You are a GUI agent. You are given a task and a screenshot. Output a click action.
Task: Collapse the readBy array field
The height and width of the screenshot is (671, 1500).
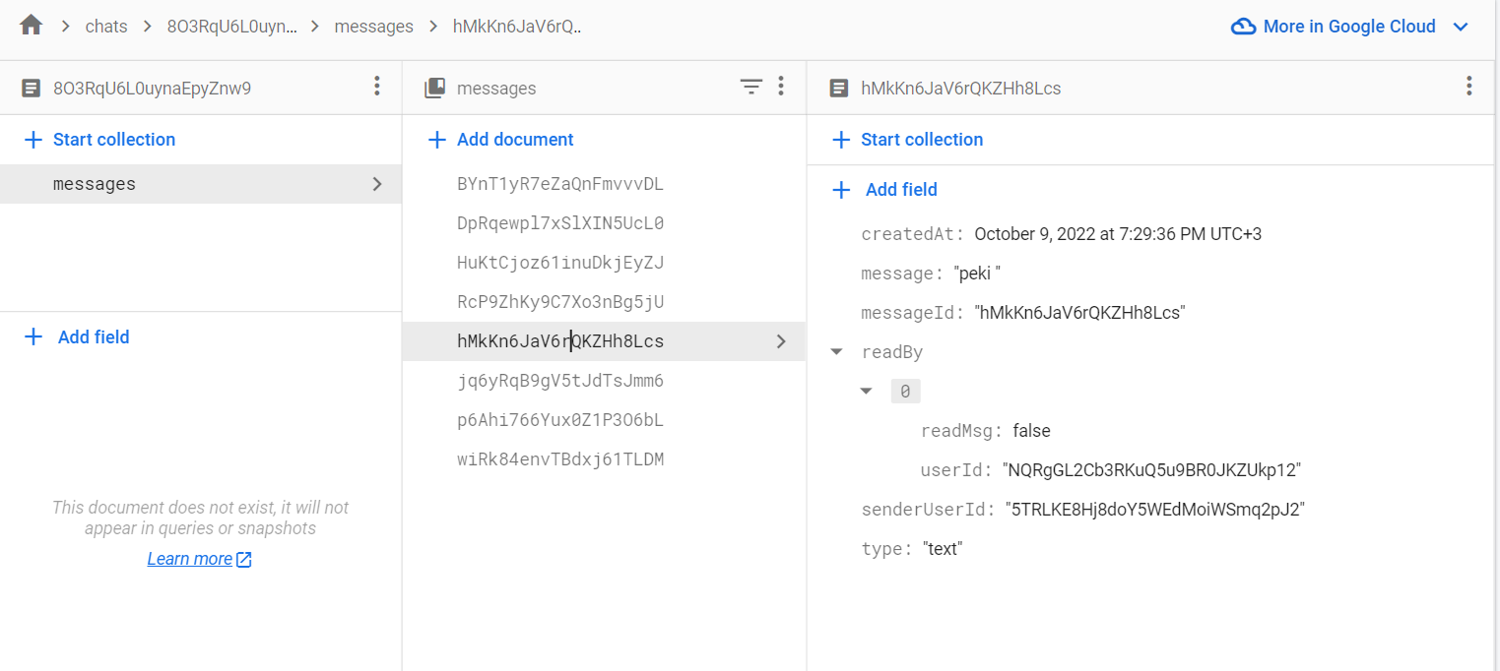[836, 351]
